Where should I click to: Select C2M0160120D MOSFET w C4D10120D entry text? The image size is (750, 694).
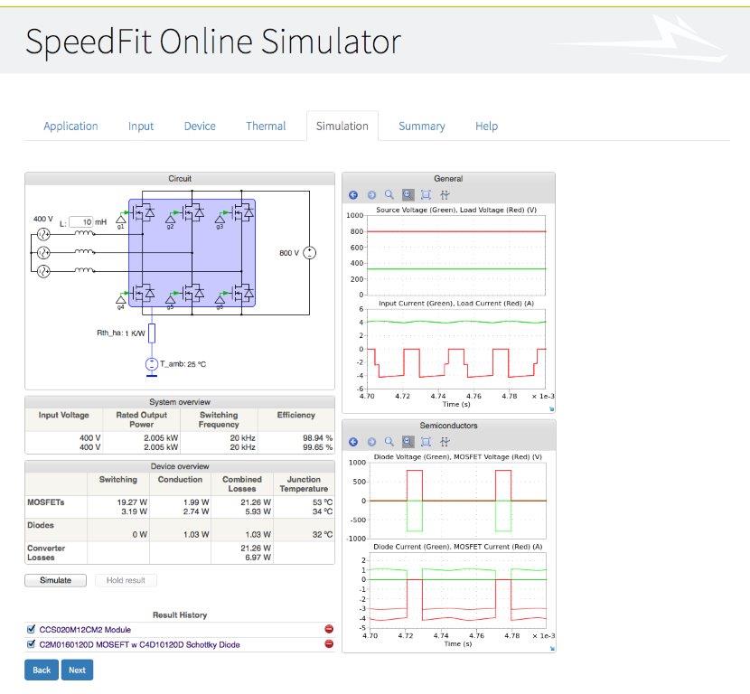click(139, 644)
